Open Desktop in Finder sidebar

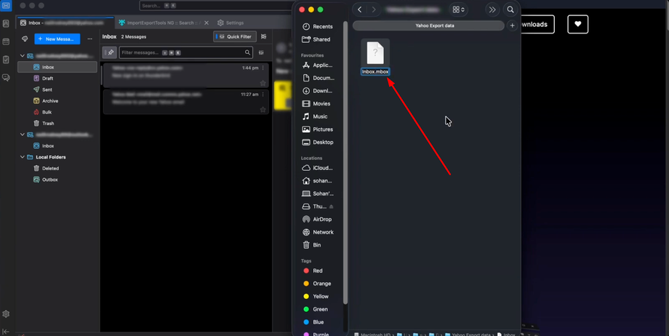(x=318, y=142)
